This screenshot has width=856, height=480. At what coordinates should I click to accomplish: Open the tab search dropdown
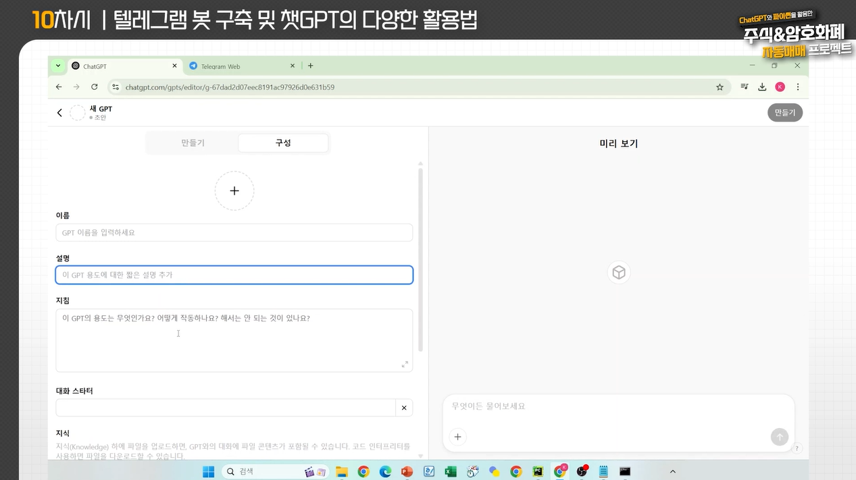[58, 66]
